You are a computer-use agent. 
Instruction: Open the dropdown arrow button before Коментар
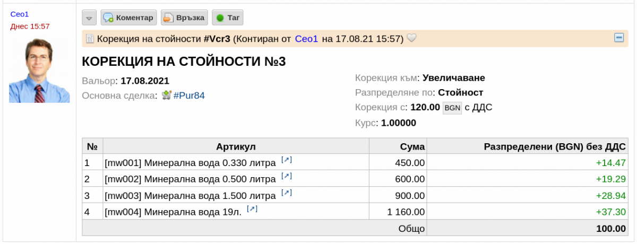89,18
